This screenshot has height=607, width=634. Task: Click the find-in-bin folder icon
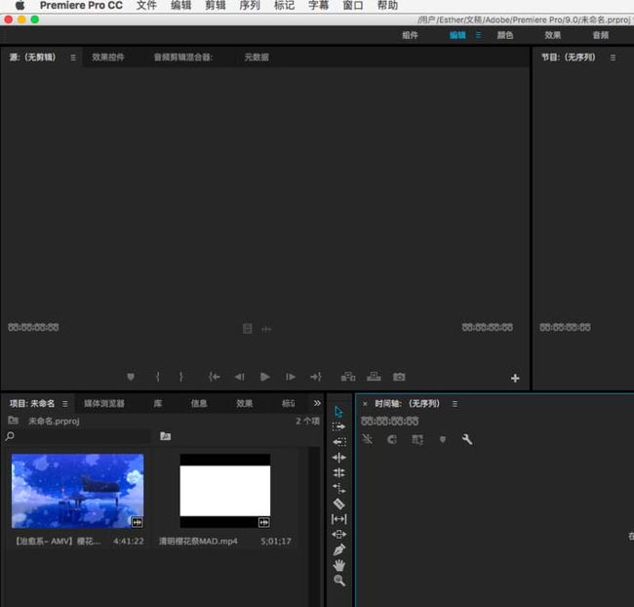pos(166,436)
